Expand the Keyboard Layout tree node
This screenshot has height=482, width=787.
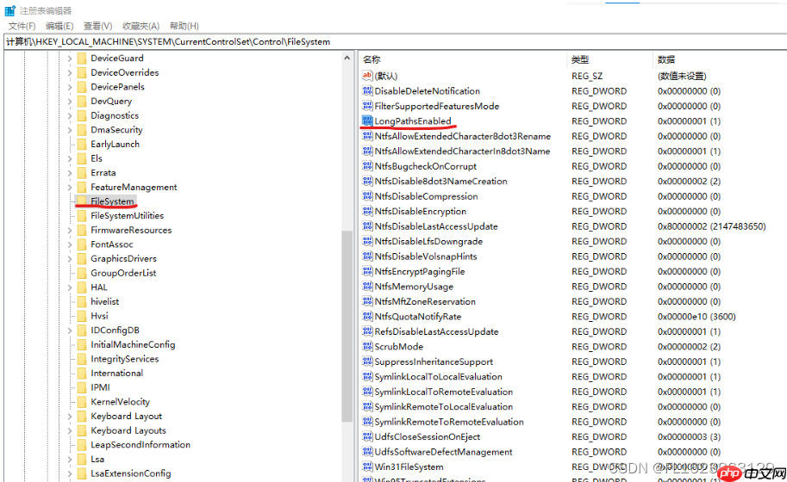(x=70, y=417)
